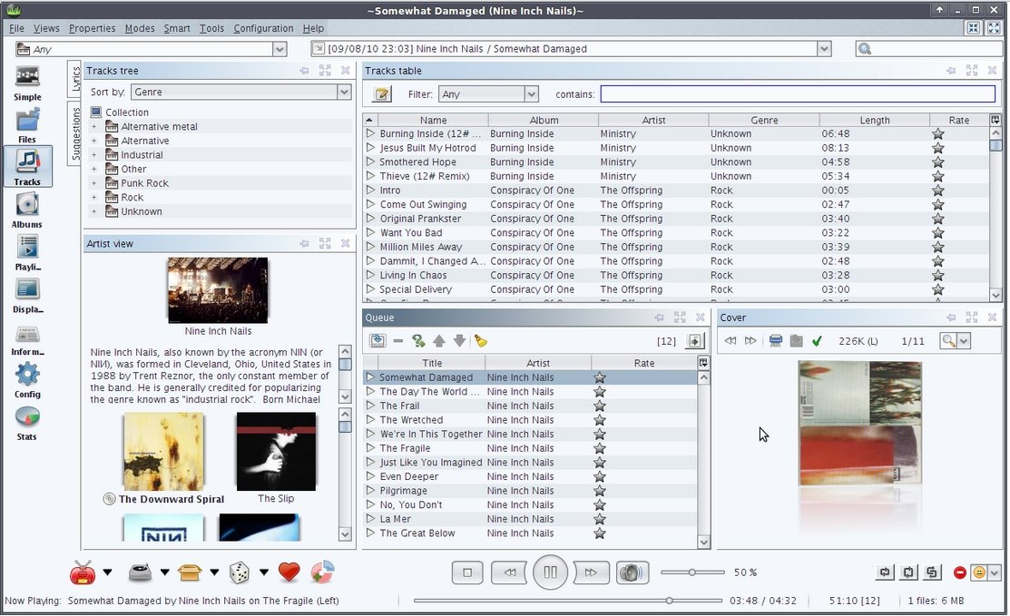The height and width of the screenshot is (616, 1010).
Task: Open the Smart menu
Action: pos(176,28)
